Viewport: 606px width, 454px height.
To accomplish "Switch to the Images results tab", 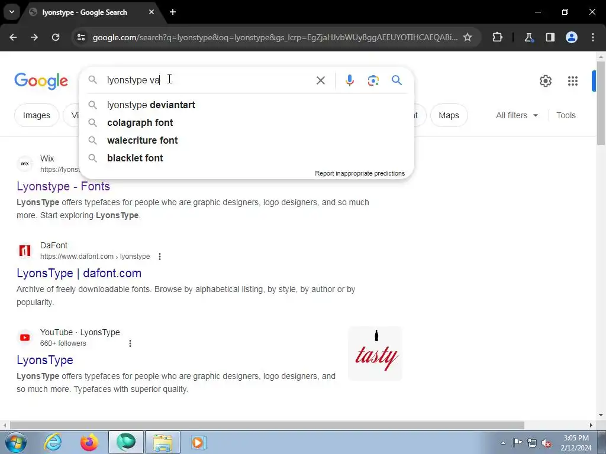I will (36, 115).
